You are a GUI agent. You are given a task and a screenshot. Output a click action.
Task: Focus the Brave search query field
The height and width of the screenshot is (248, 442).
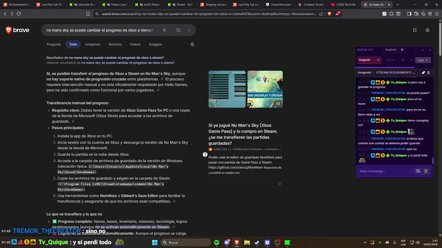[x=100, y=30]
